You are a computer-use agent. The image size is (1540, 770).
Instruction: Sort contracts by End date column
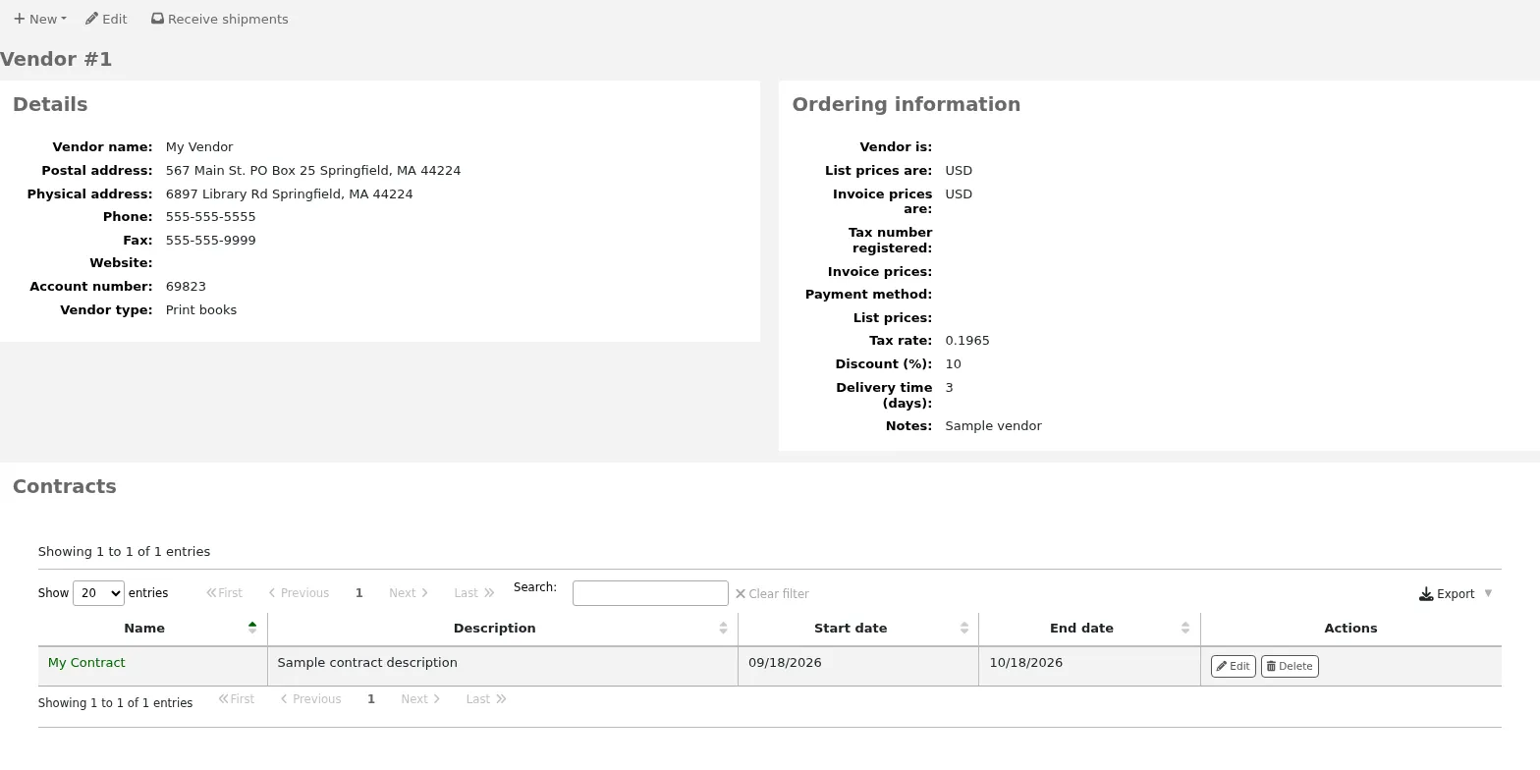tap(1089, 629)
